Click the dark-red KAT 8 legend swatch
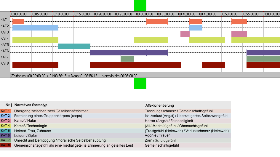Screen dimensions: 280x157 (x=6, y=145)
